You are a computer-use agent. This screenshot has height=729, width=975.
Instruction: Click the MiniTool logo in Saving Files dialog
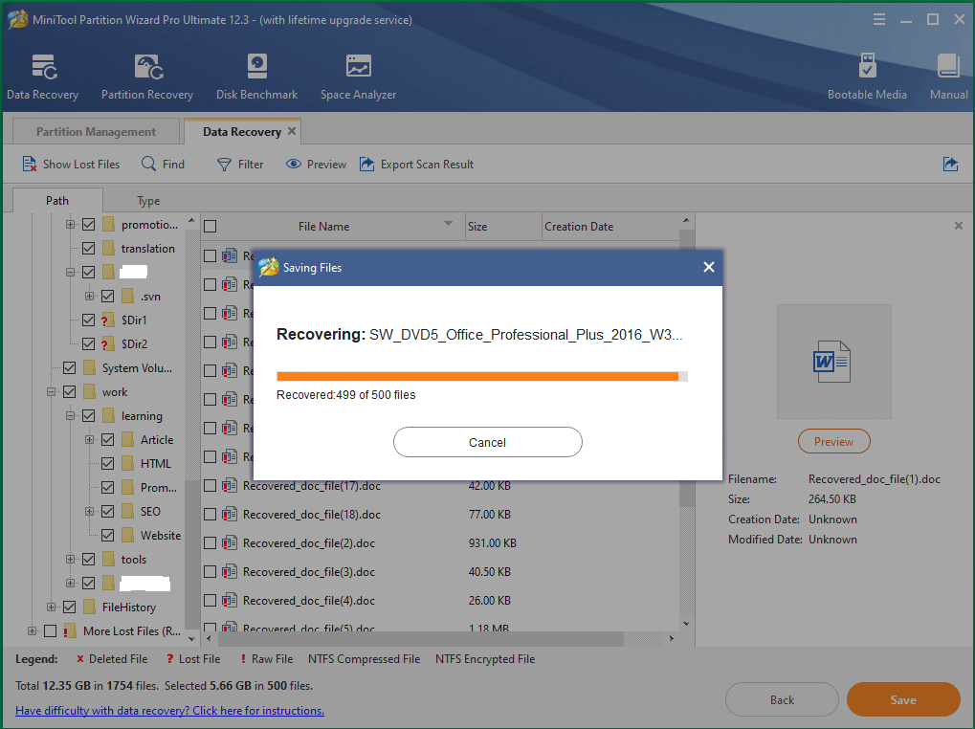click(x=269, y=267)
